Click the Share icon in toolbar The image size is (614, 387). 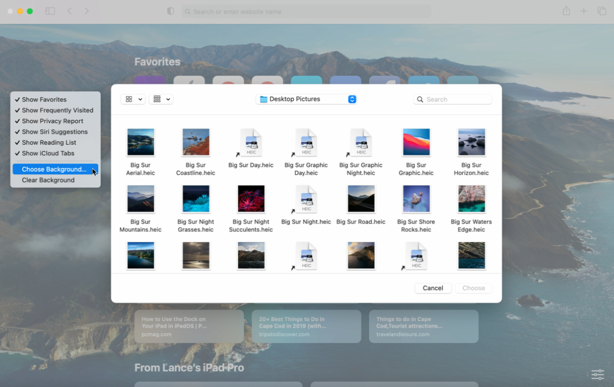[566, 11]
